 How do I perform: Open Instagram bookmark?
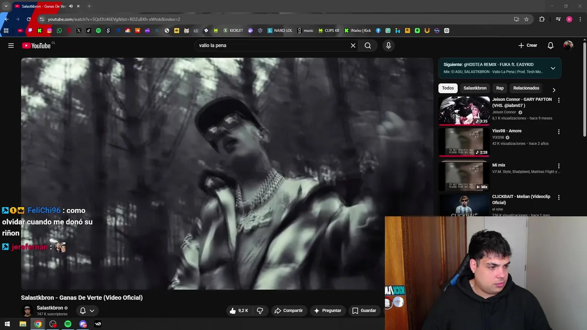click(50, 31)
